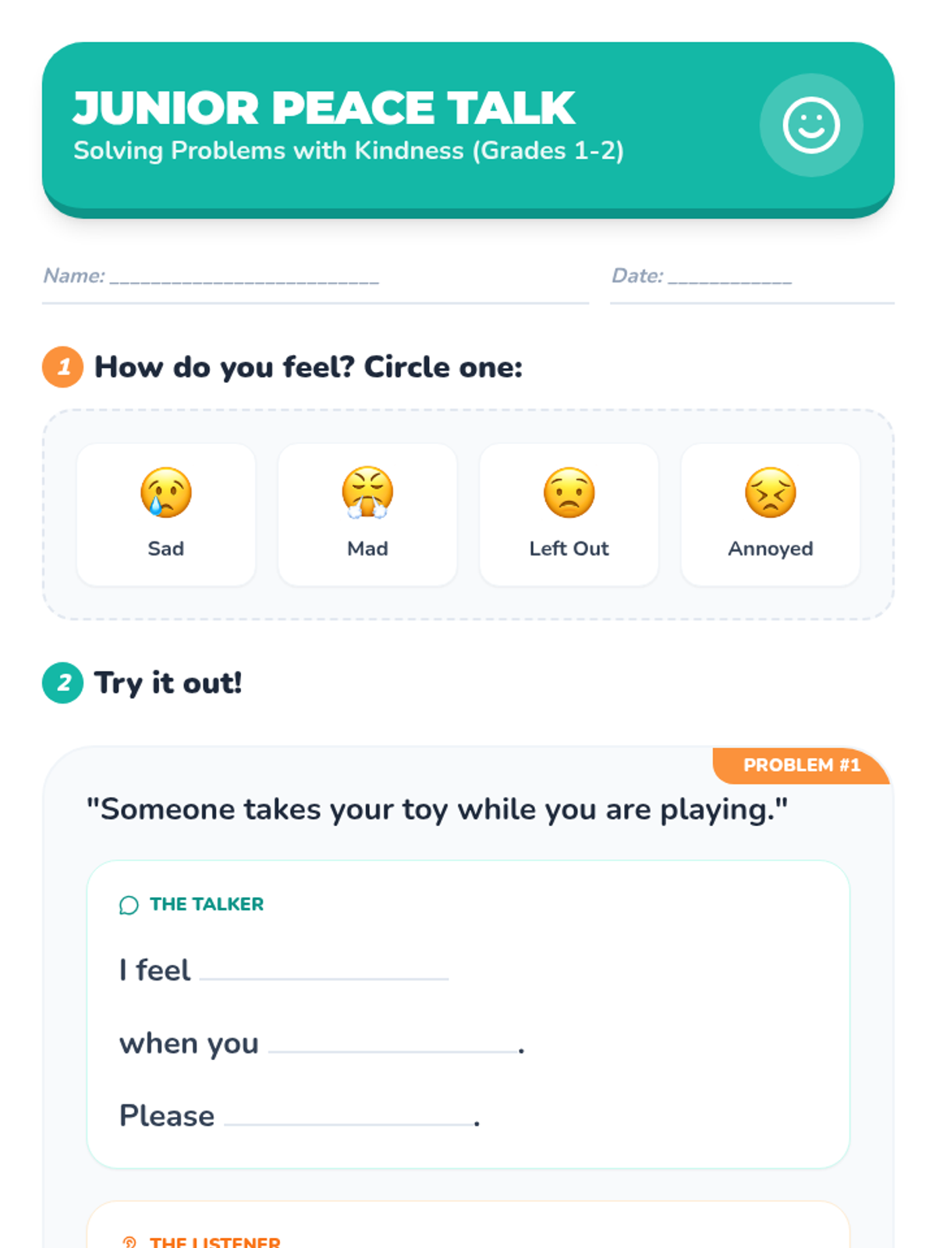Viewport: 936px width, 1248px height.
Task: Choose the Mad feeling card
Action: 367,515
